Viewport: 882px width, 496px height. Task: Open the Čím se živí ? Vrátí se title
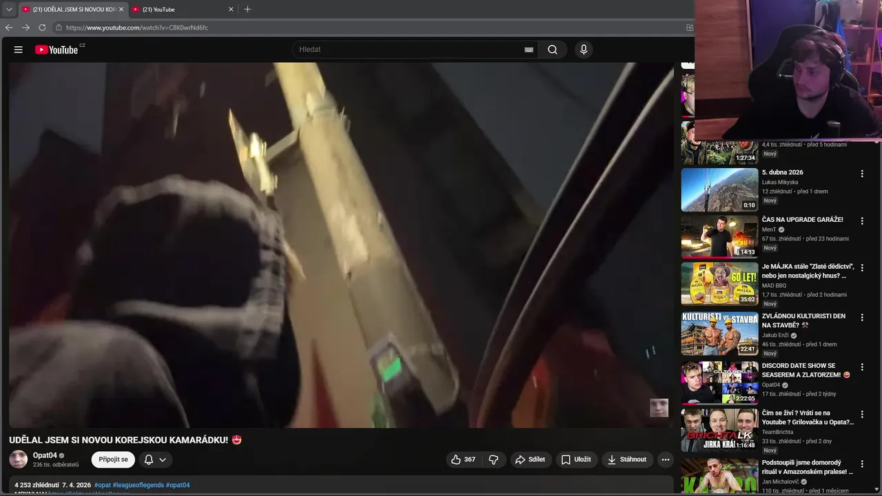(x=808, y=417)
